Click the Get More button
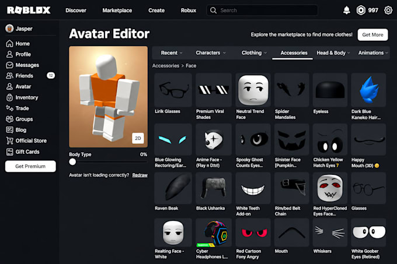Image resolution: width=397 pixels, height=264 pixels. point(372,34)
